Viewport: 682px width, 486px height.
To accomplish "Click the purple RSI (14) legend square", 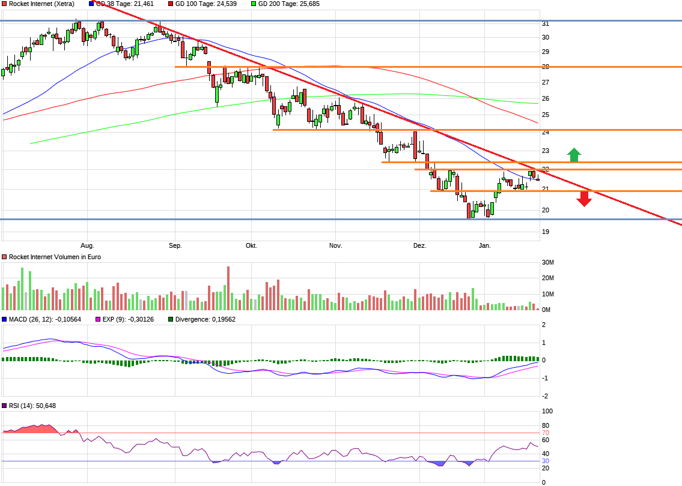I will (4, 406).
